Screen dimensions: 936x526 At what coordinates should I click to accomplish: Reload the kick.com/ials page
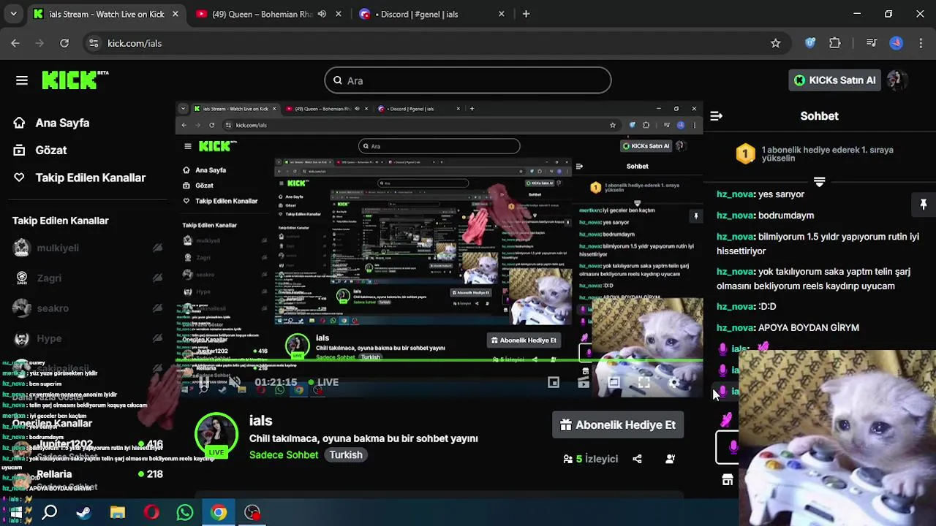click(x=64, y=43)
